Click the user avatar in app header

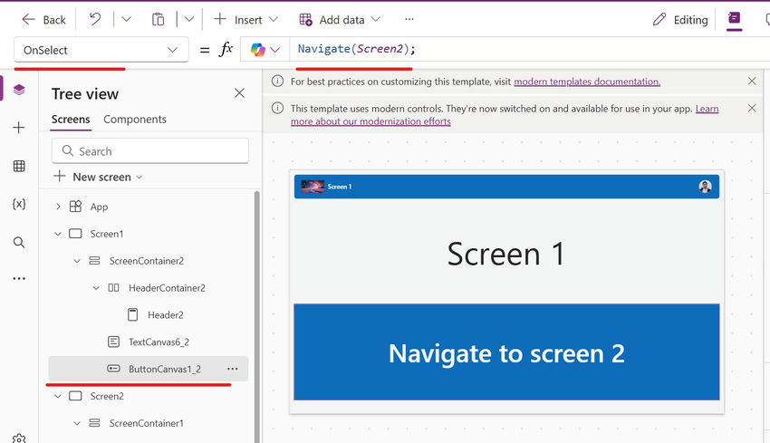705,187
